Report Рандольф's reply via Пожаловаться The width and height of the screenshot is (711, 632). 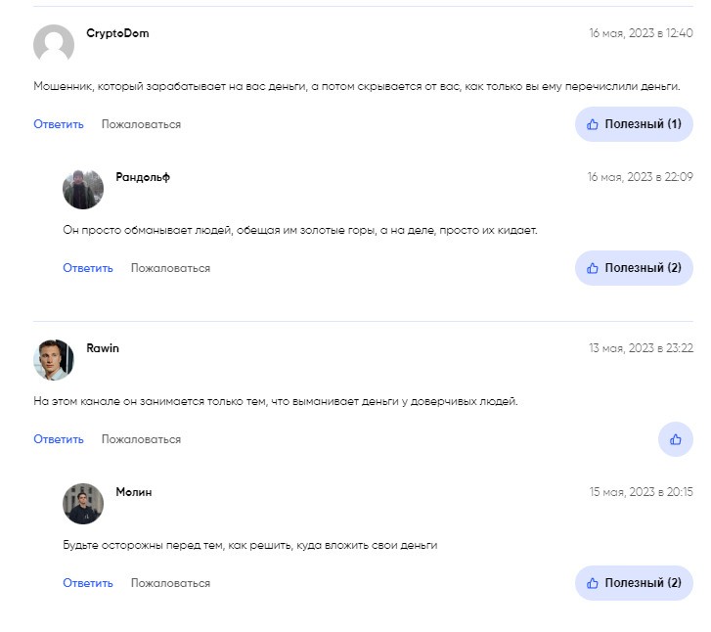[170, 268]
